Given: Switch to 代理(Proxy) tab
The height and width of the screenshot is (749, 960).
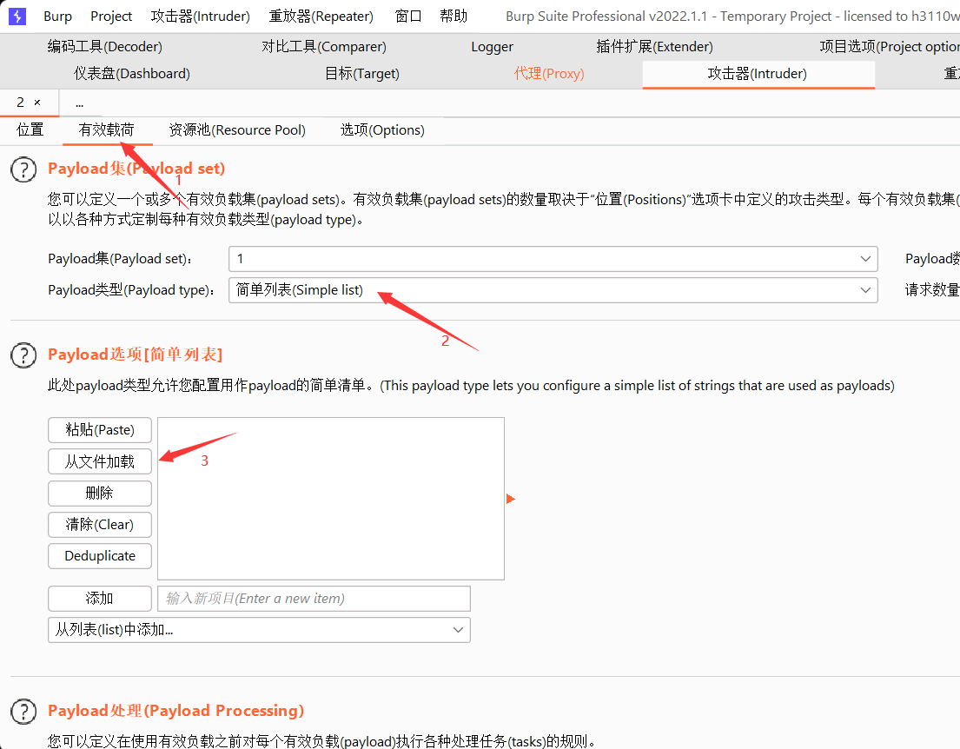Looking at the screenshot, I should pos(549,74).
